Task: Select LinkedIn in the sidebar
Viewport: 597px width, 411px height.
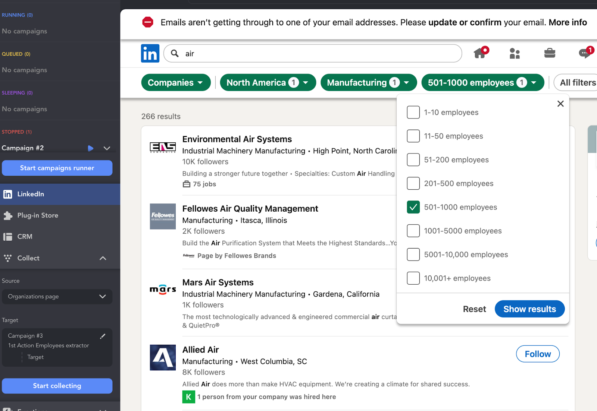Action: 60,194
